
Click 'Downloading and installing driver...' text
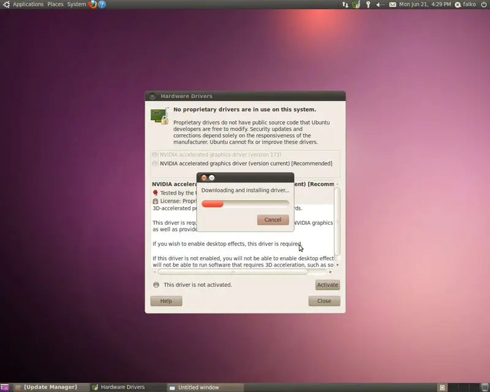(x=246, y=190)
